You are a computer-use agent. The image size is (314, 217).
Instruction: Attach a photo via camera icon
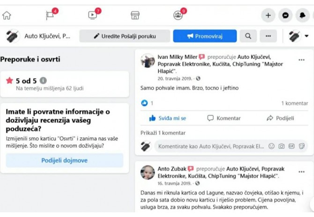coord(281,146)
